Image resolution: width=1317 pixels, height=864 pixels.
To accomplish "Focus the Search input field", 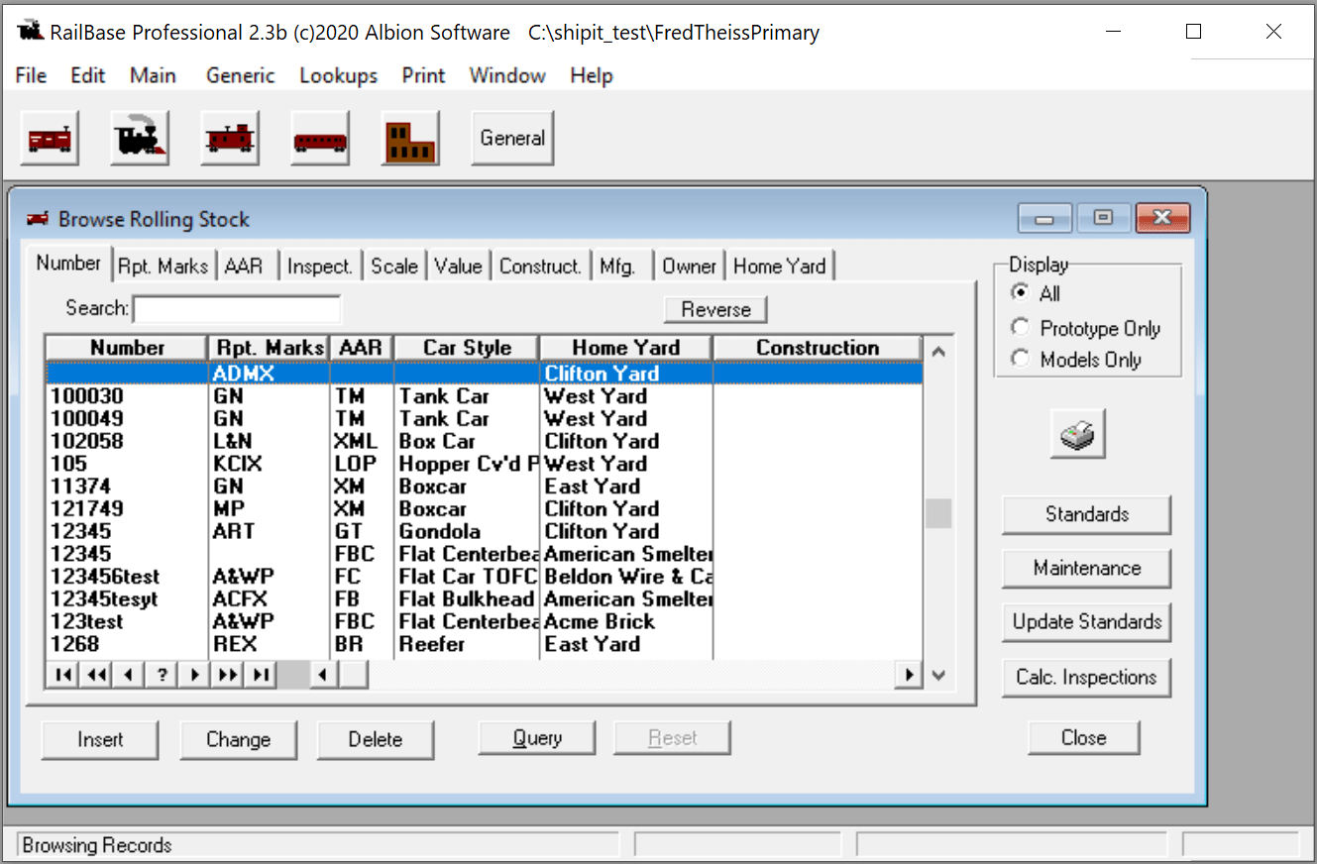I will pyautogui.click(x=237, y=309).
